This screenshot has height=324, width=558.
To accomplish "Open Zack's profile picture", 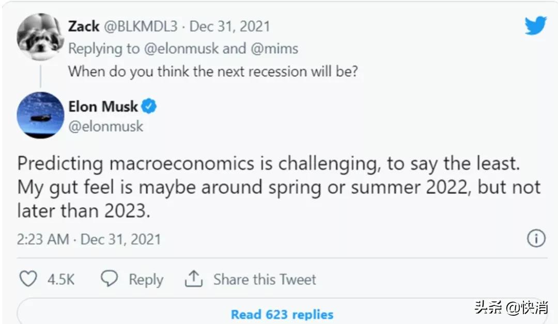I will [40, 37].
